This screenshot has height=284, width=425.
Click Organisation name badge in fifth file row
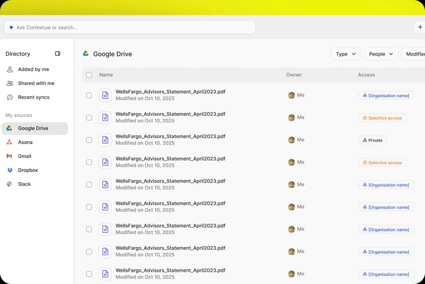coord(386,185)
